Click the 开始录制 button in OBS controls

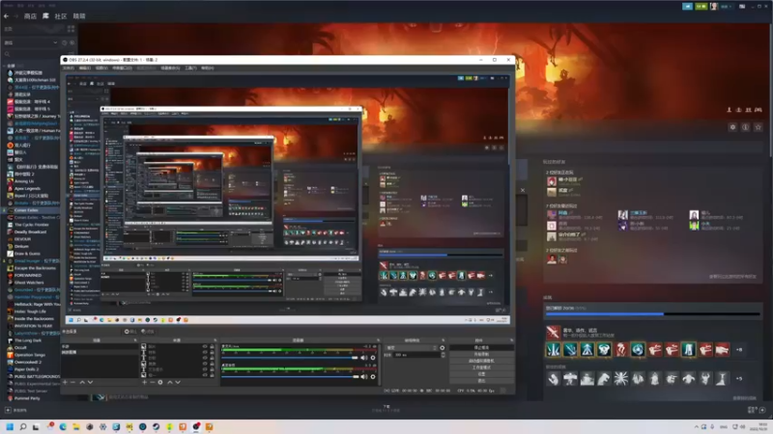[x=481, y=354]
